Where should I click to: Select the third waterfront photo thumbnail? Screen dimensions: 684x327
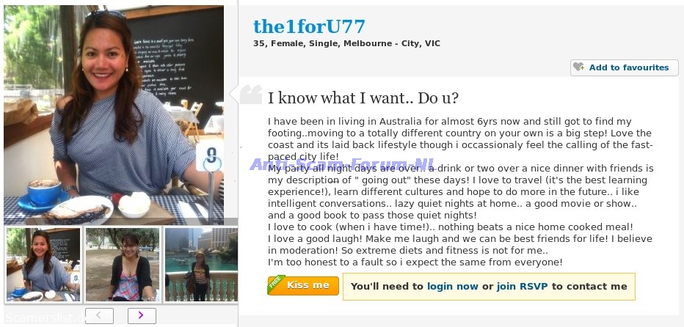tap(201, 264)
